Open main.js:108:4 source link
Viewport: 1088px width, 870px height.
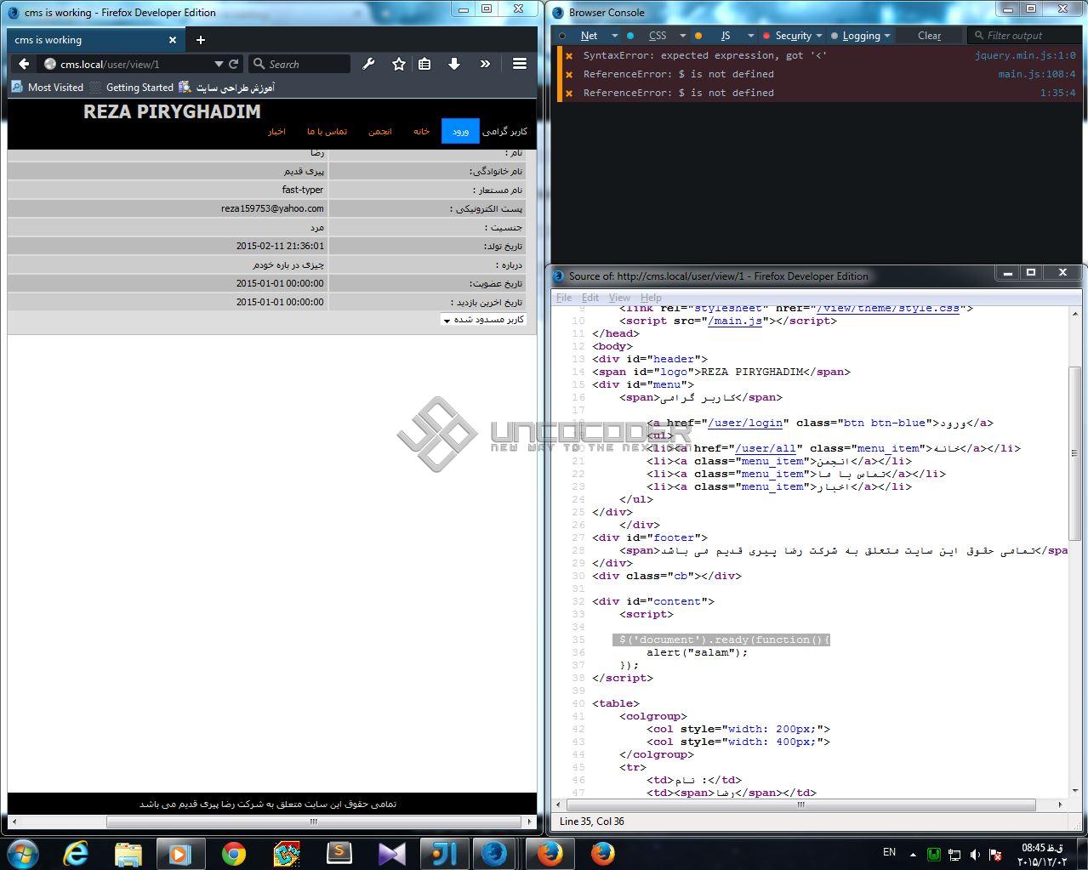point(1037,74)
